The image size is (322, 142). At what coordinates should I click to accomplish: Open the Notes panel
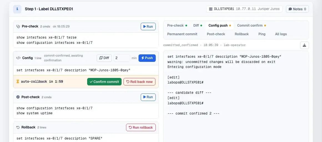coord(297,9)
